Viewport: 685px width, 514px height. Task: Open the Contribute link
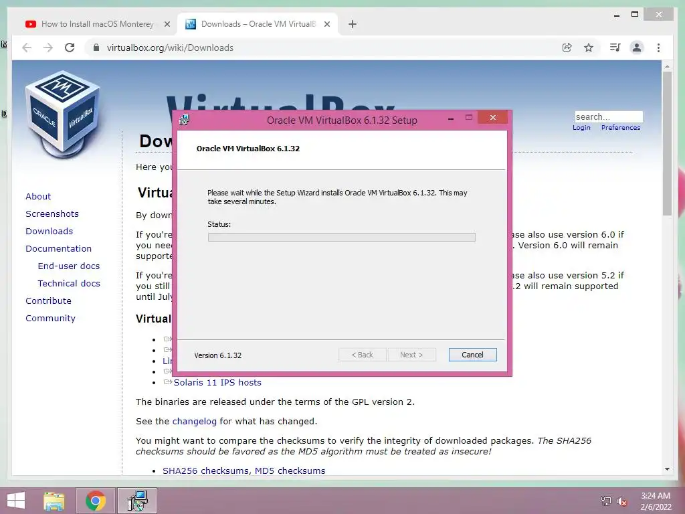coord(48,301)
